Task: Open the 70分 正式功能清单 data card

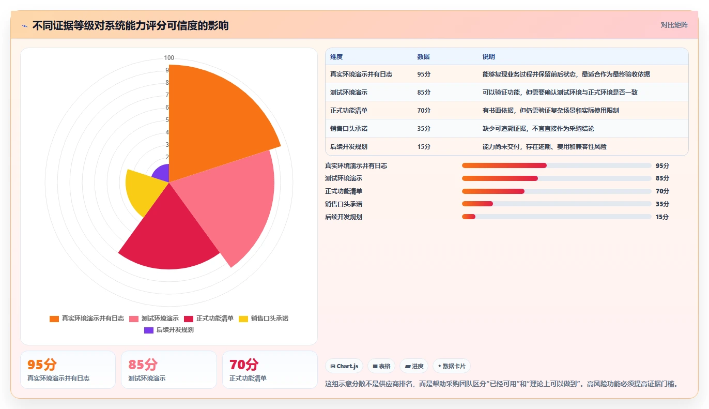Action: coord(270,370)
